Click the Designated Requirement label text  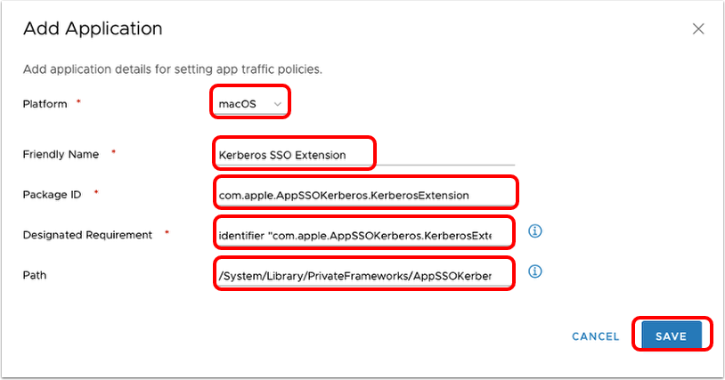87,234
